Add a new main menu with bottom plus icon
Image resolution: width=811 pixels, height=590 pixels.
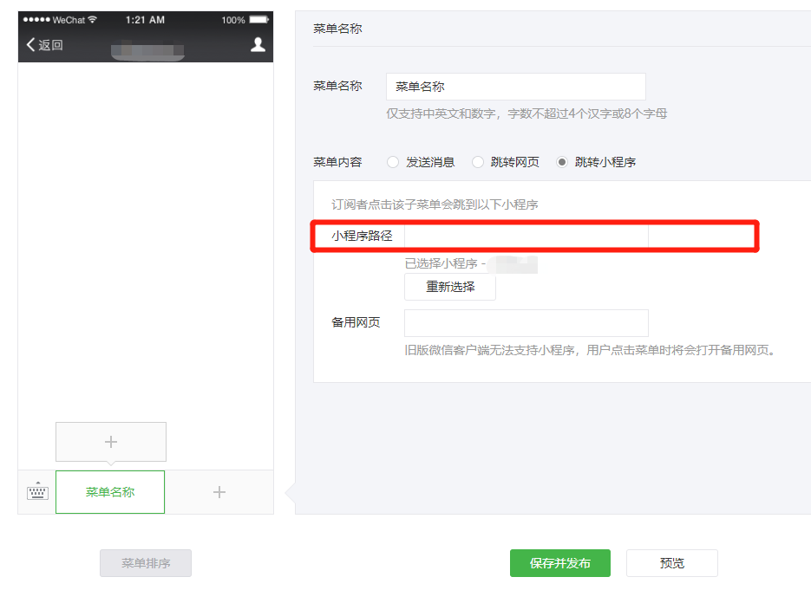[219, 492]
